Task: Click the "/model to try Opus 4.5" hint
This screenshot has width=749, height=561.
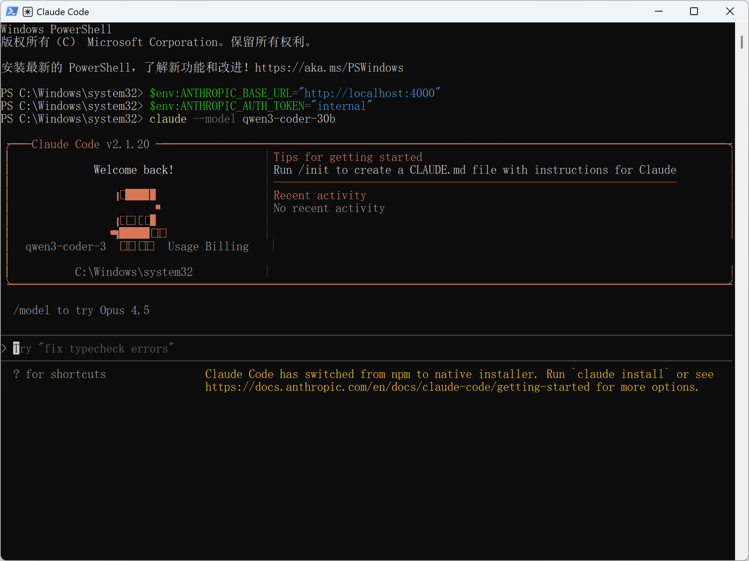Action: (x=81, y=310)
